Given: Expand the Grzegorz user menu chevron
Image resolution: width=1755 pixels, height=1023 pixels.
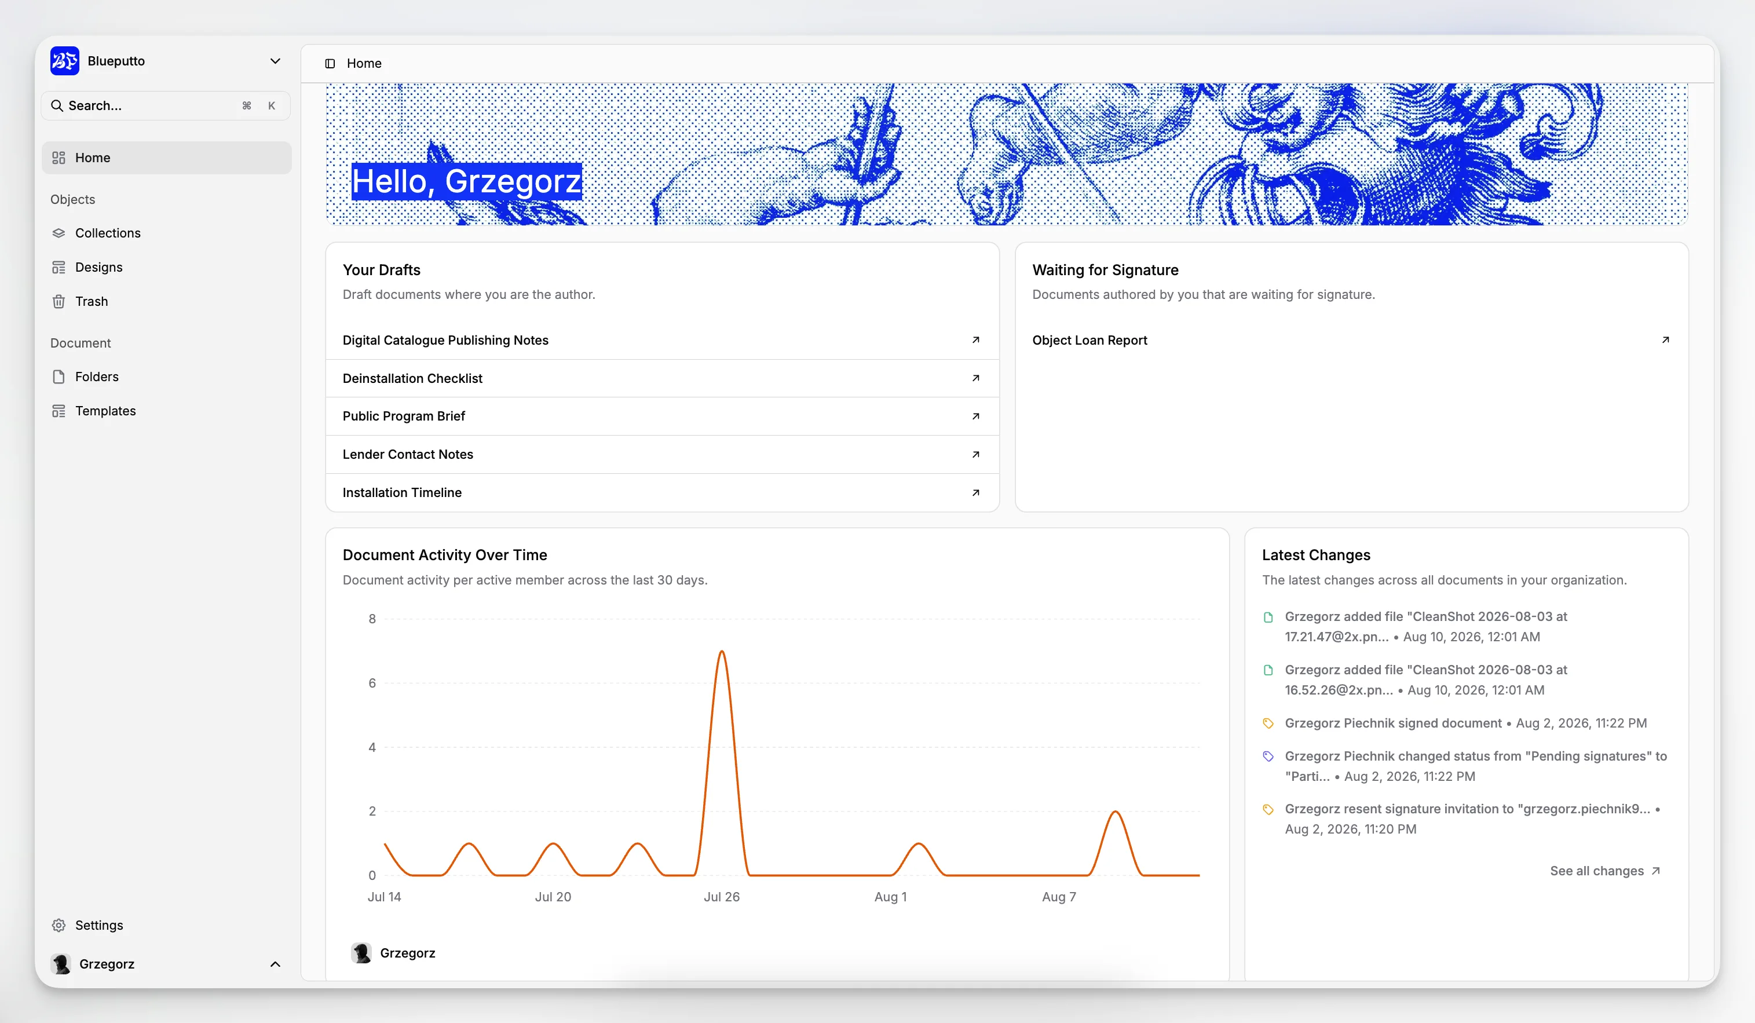Looking at the screenshot, I should point(275,964).
